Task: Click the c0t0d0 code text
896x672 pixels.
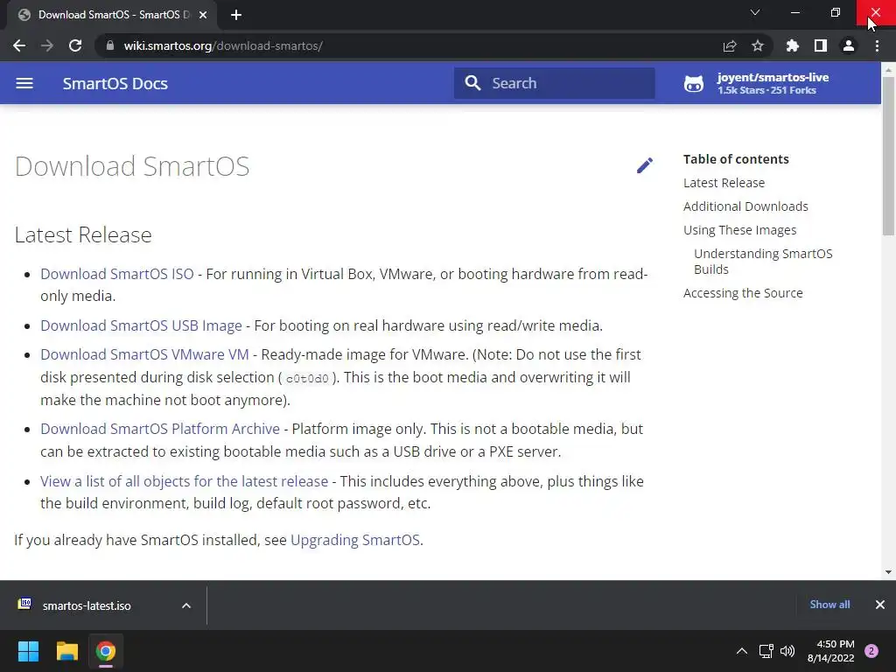Action: (x=307, y=379)
